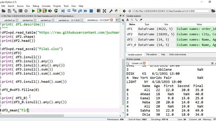Screen dimensions: 216x121
Task: Select the df2 DataFrame variable row
Action: 171,34
